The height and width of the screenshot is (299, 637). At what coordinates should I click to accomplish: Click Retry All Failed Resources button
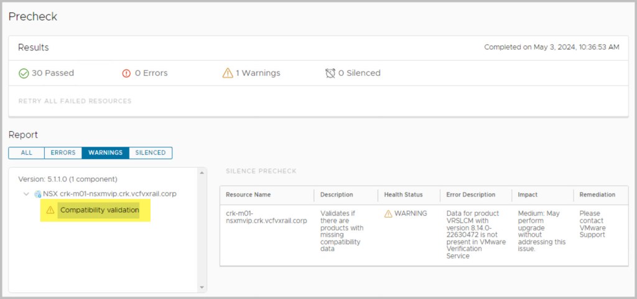pyautogui.click(x=75, y=101)
